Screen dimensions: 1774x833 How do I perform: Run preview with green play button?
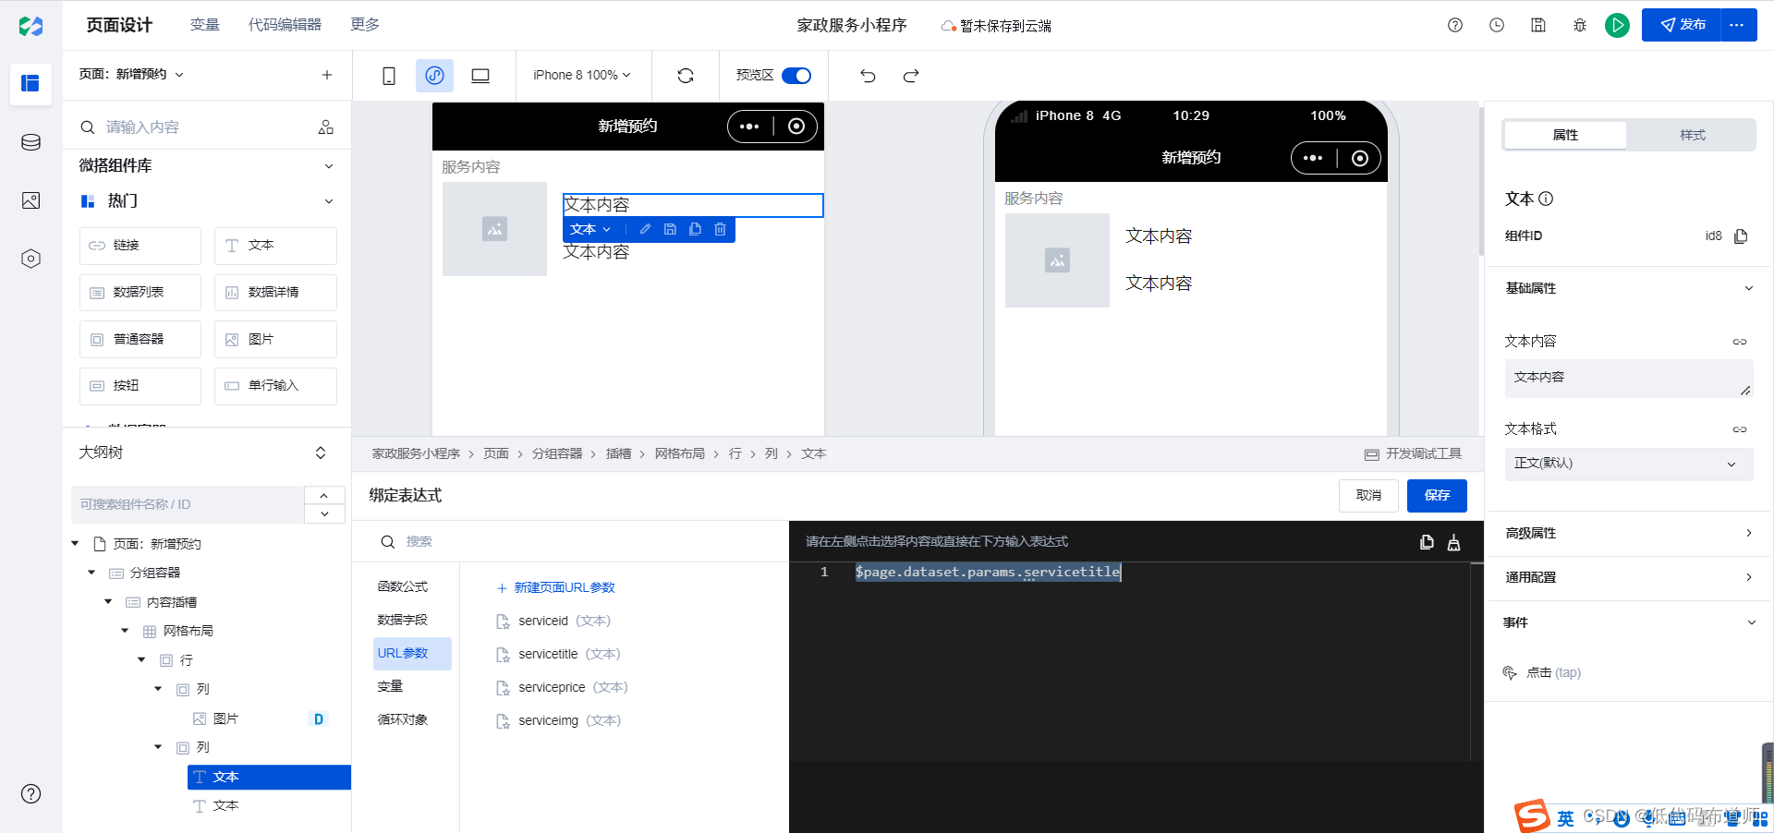pos(1617,25)
